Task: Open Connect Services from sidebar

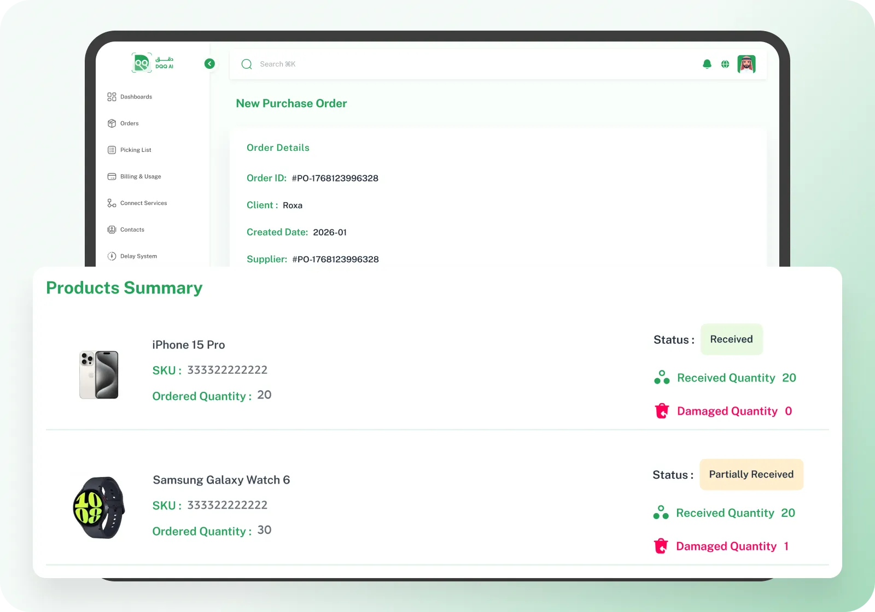Action: coord(143,203)
